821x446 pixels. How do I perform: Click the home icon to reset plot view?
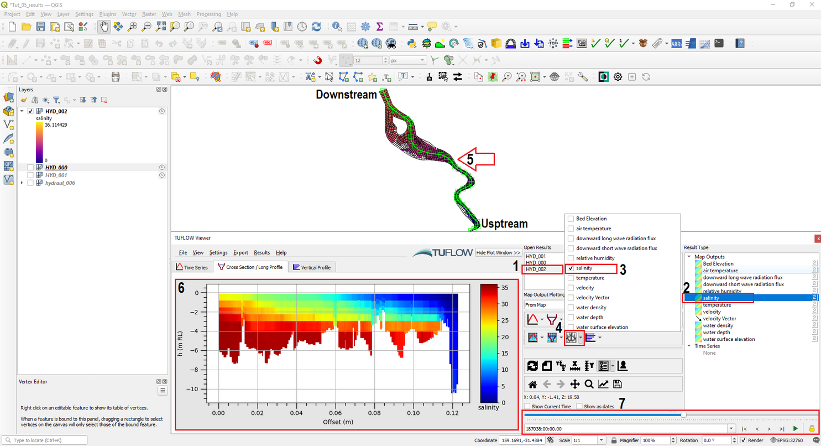coord(531,383)
